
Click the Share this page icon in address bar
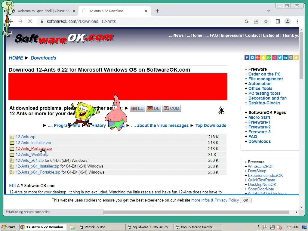coord(256,21)
